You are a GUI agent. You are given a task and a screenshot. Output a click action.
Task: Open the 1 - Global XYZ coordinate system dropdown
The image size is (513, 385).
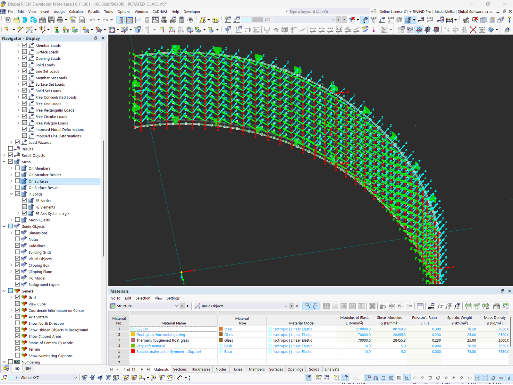pyautogui.click(x=75, y=378)
